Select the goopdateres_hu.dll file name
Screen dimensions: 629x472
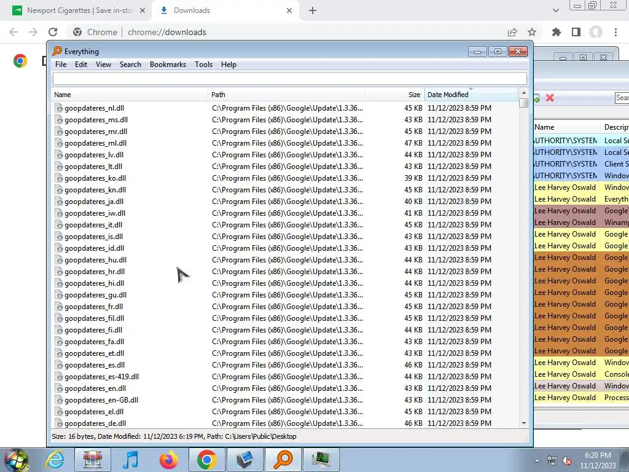[95, 260]
